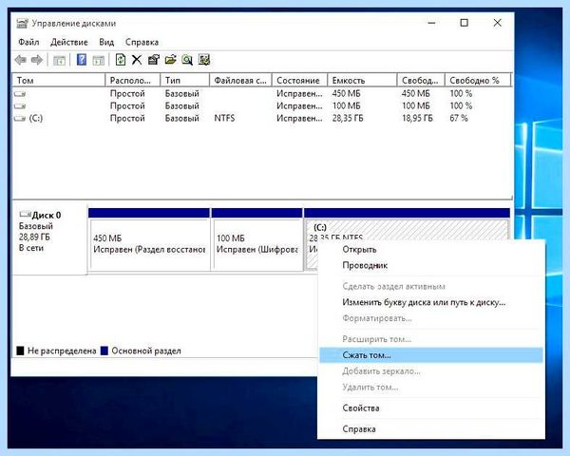Click greyed Форматировать… menu entry
The height and width of the screenshot is (456, 570).
(x=431, y=318)
